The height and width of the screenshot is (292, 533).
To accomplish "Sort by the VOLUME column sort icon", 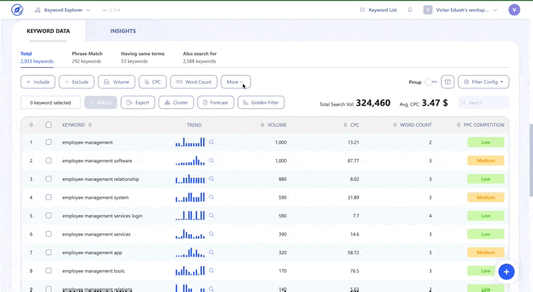I will point(263,125).
